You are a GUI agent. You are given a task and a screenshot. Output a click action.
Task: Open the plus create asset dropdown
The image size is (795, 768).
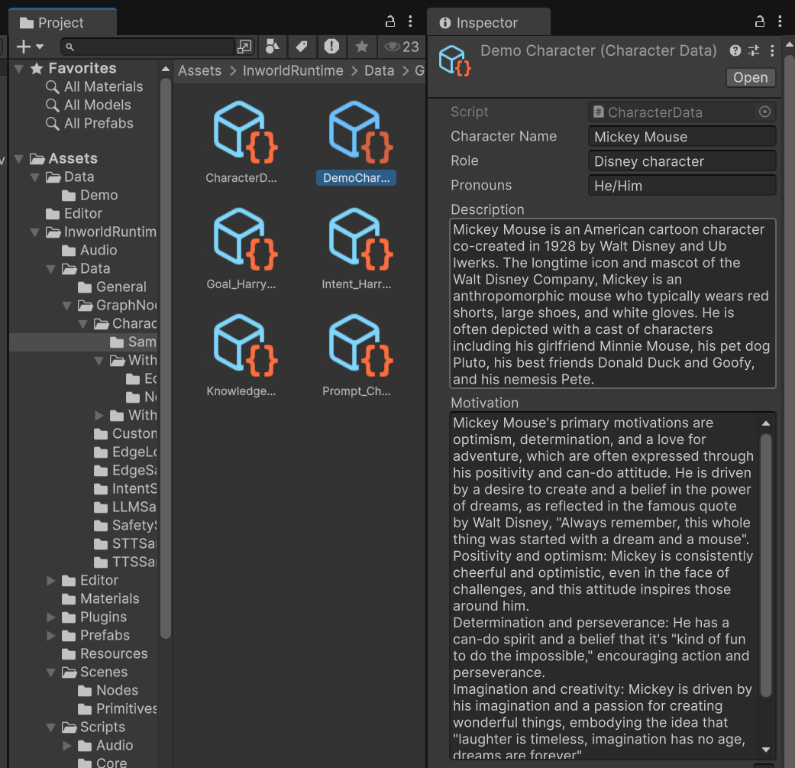click(x=30, y=47)
